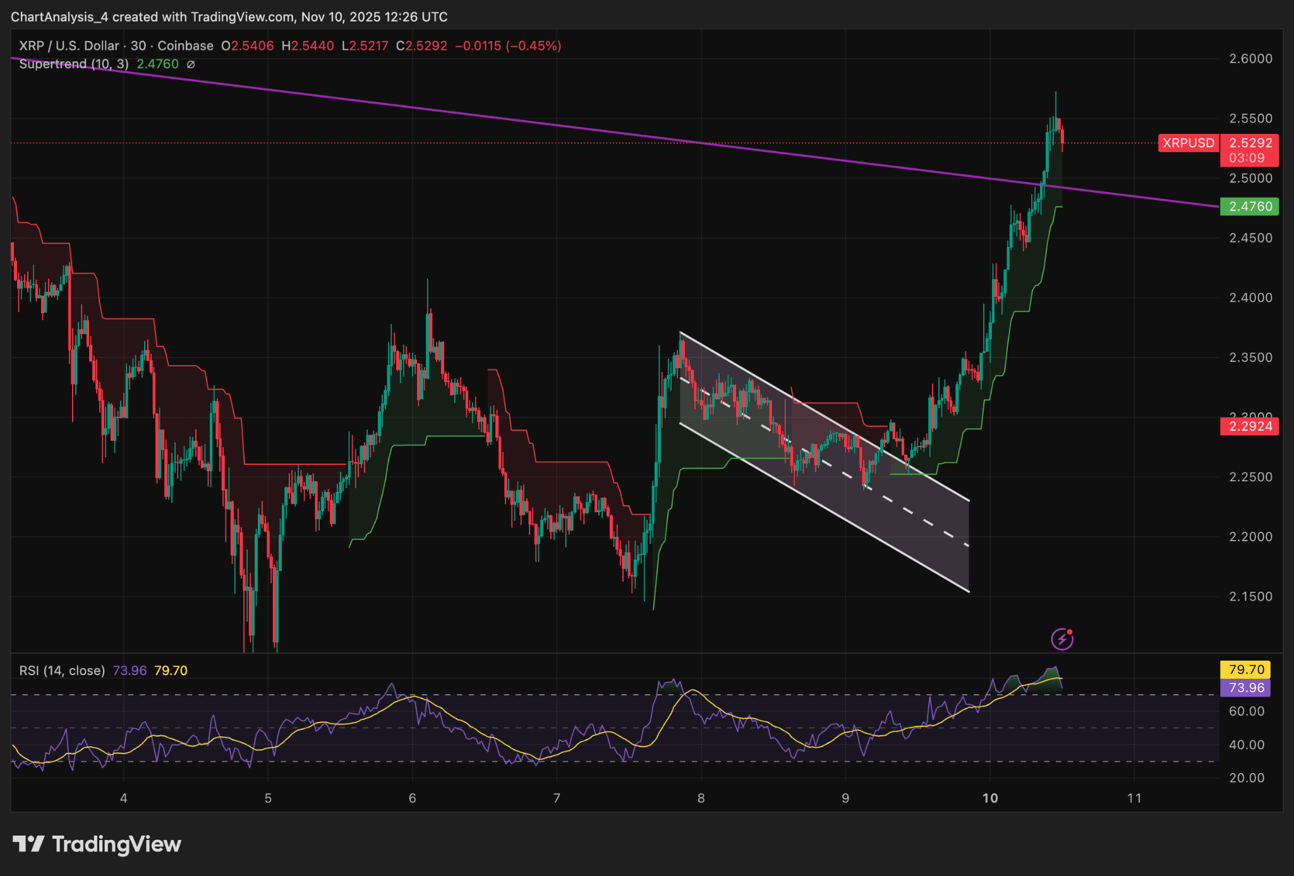
Task: Click the Supertrend null symbol icon
Action: (191, 64)
